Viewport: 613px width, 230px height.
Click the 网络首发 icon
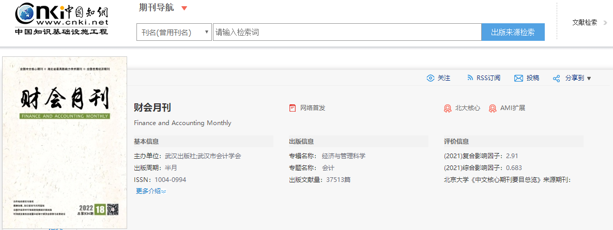(293, 108)
